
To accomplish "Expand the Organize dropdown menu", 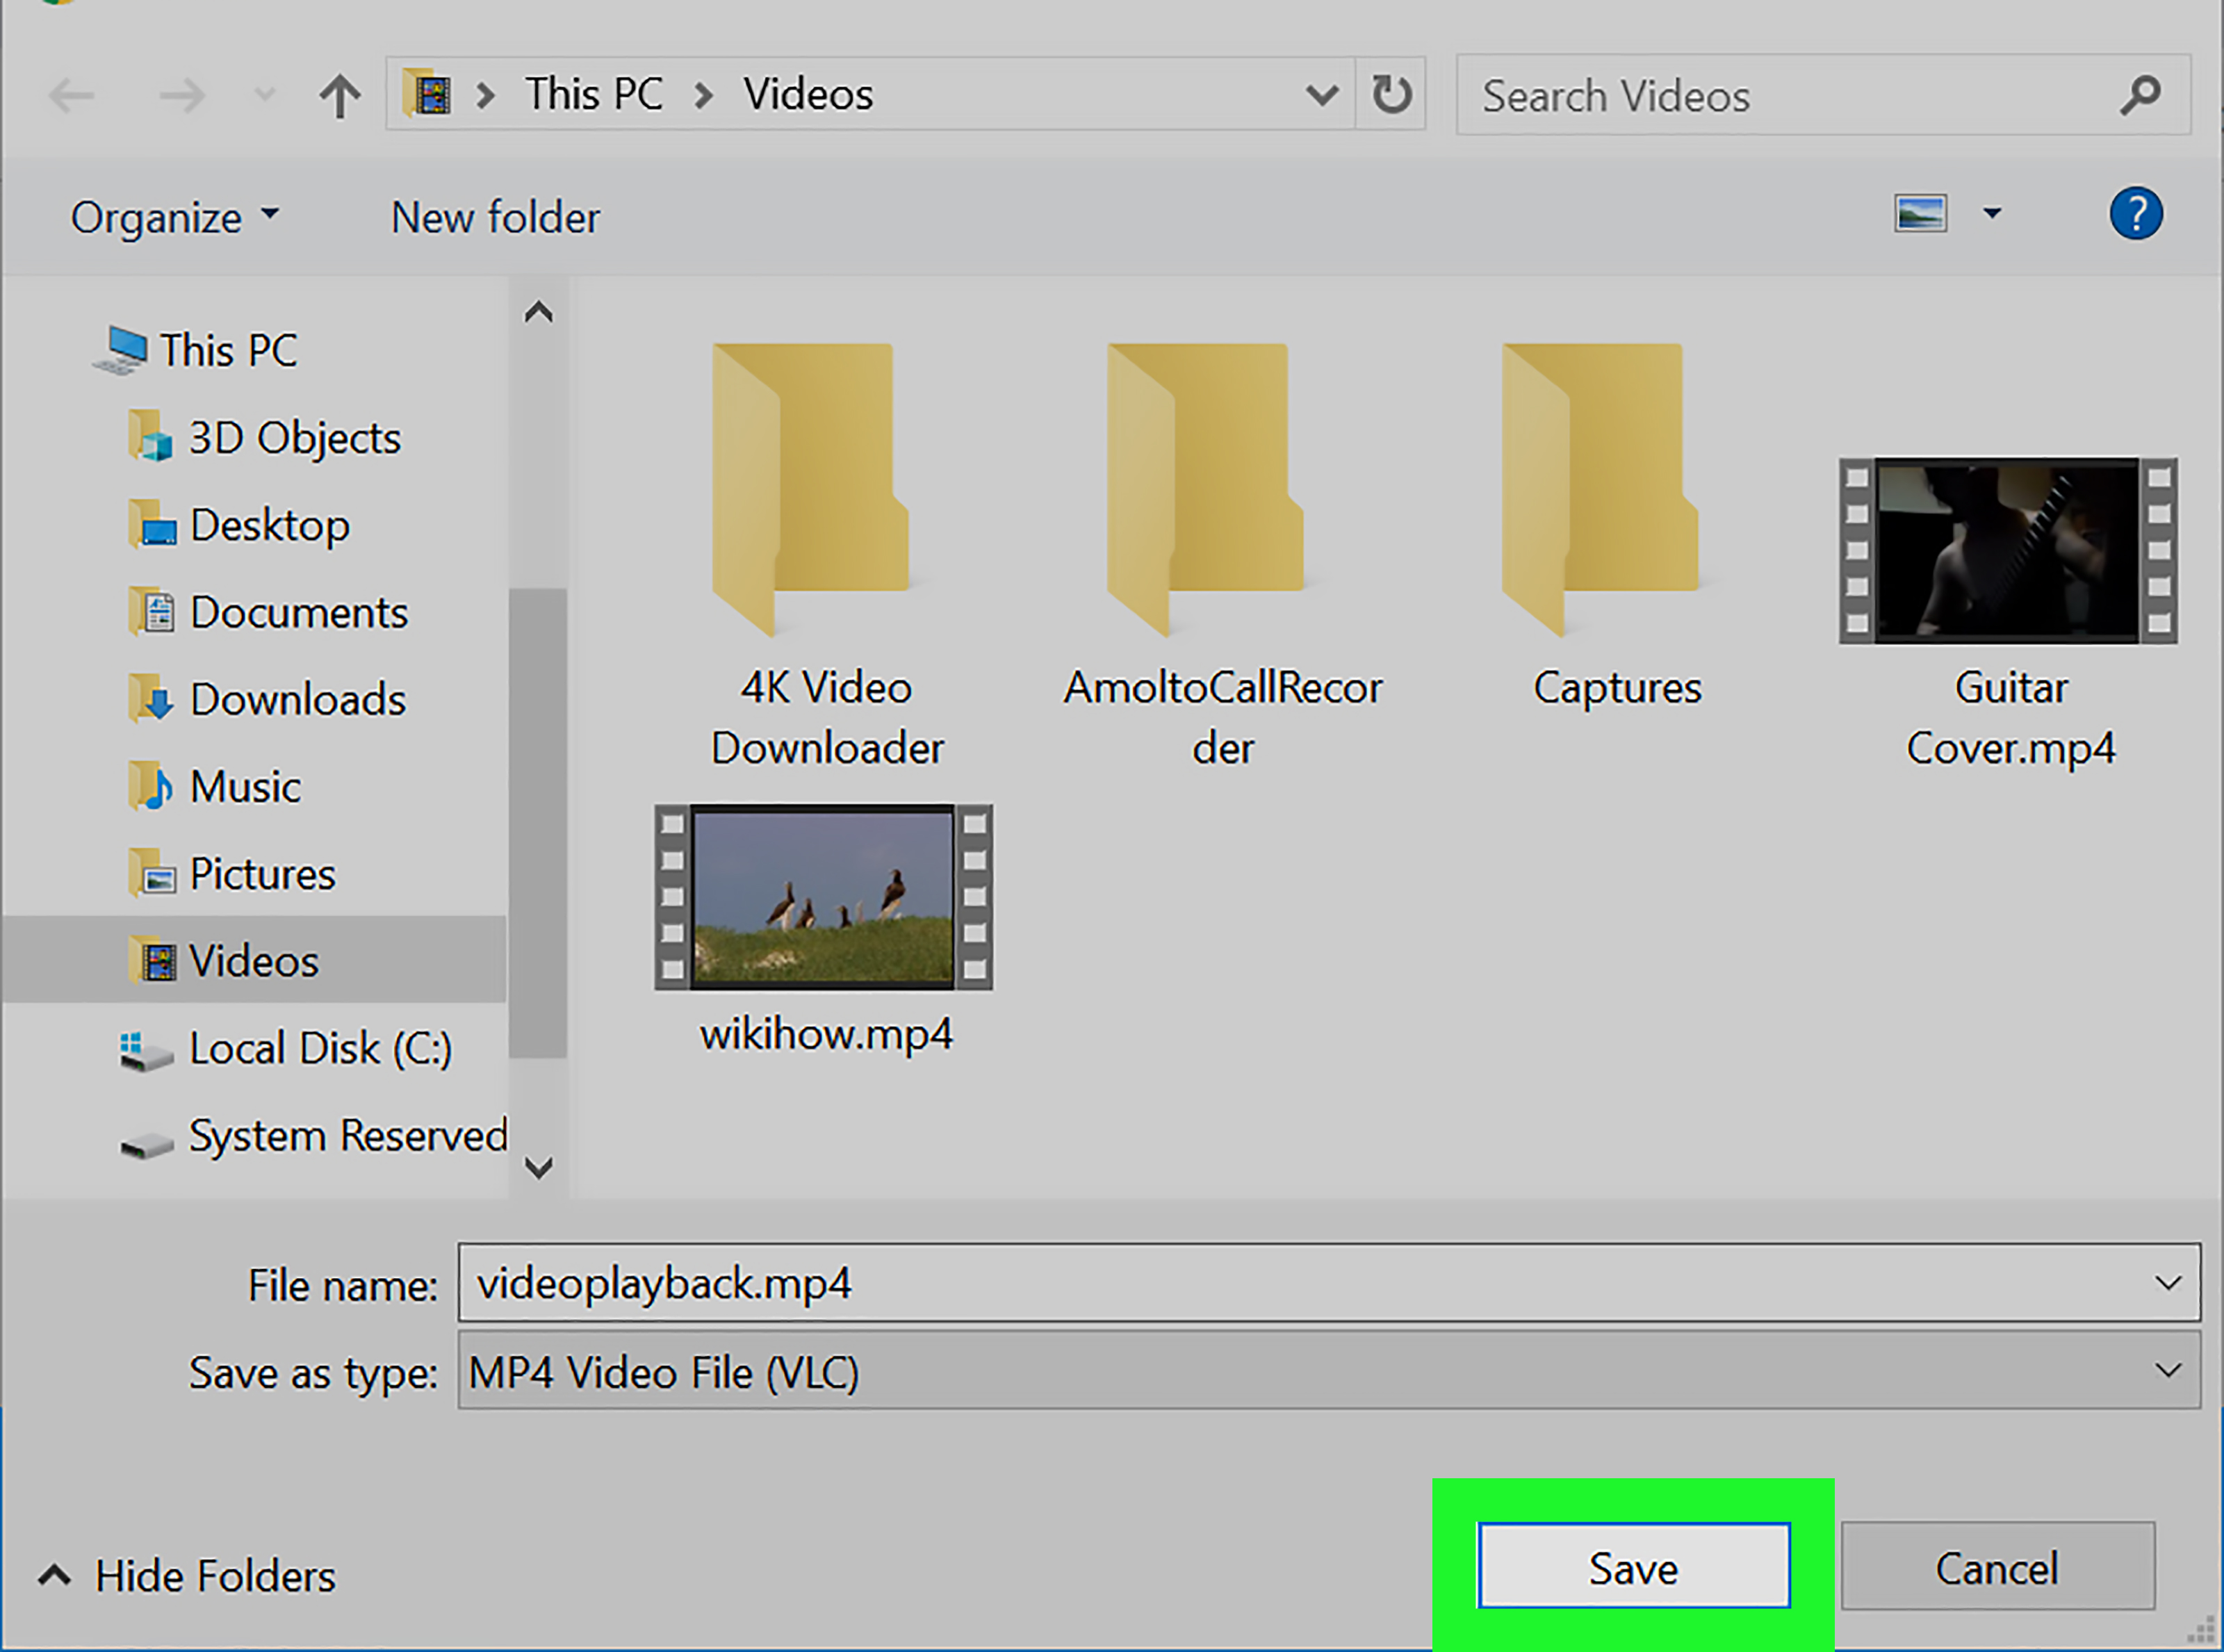I will [x=176, y=217].
